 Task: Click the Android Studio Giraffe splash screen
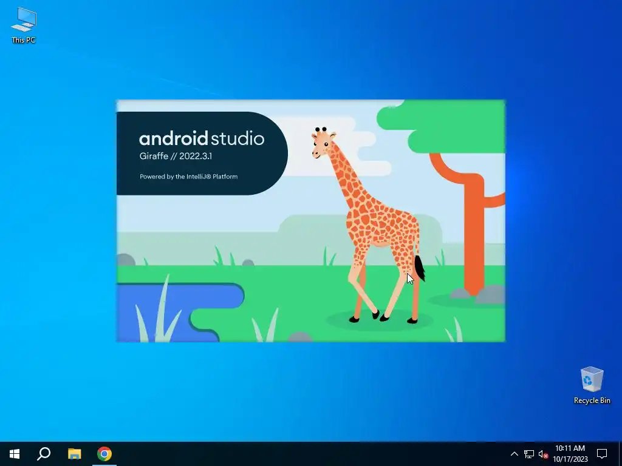tap(310, 221)
